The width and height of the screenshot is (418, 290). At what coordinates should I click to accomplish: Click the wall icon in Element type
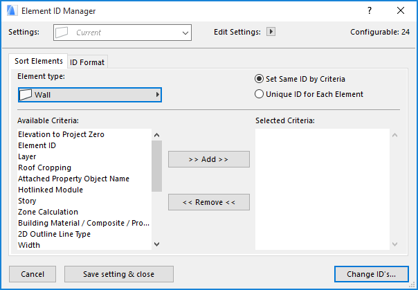point(26,94)
